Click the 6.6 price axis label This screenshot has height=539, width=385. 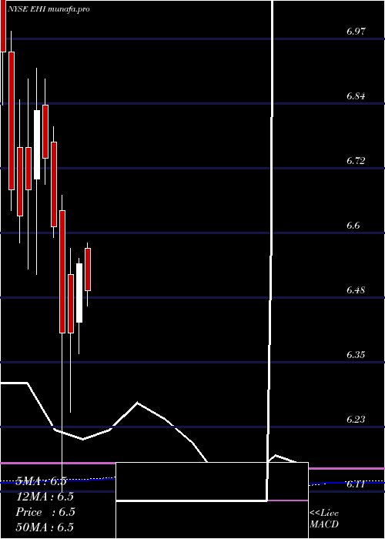coord(353,226)
